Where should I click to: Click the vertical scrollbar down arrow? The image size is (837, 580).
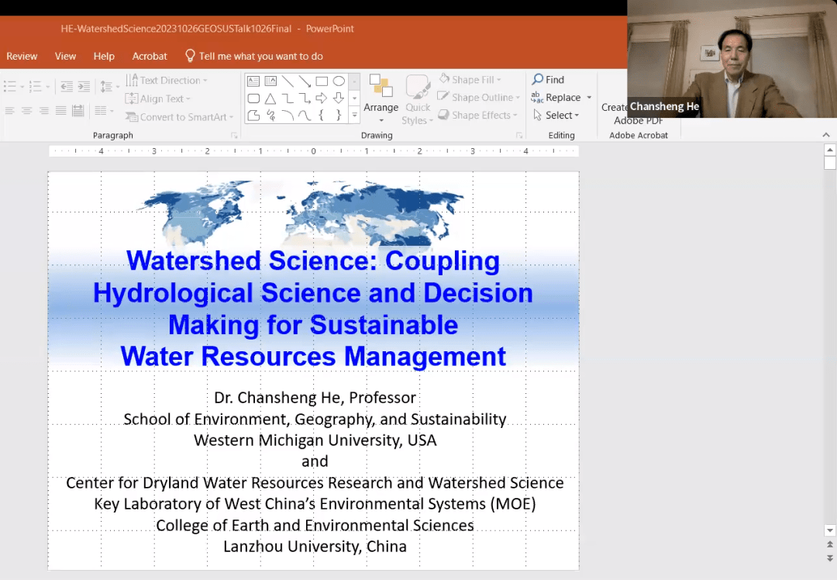[830, 530]
